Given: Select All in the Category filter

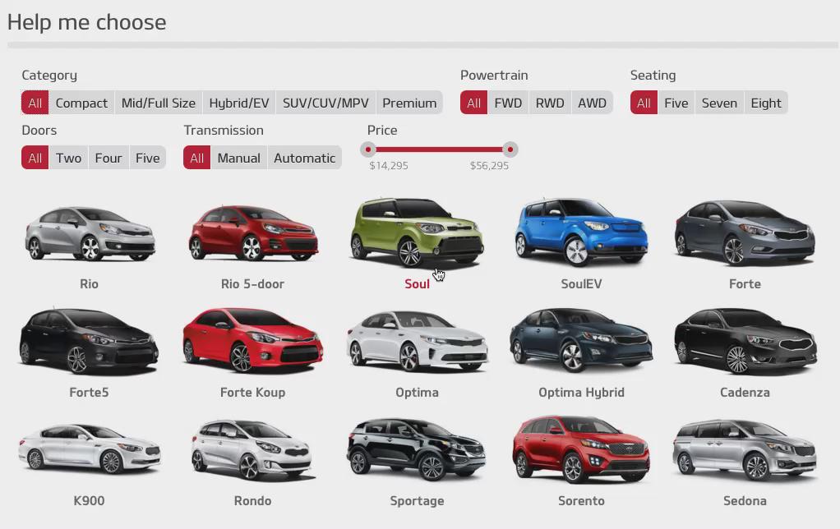Looking at the screenshot, I should click(35, 103).
